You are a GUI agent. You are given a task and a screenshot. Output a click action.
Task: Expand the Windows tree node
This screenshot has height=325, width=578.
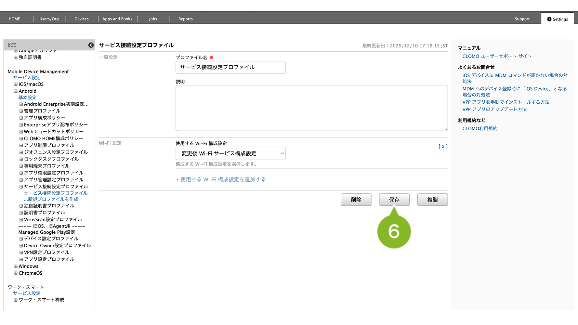click(x=16, y=266)
